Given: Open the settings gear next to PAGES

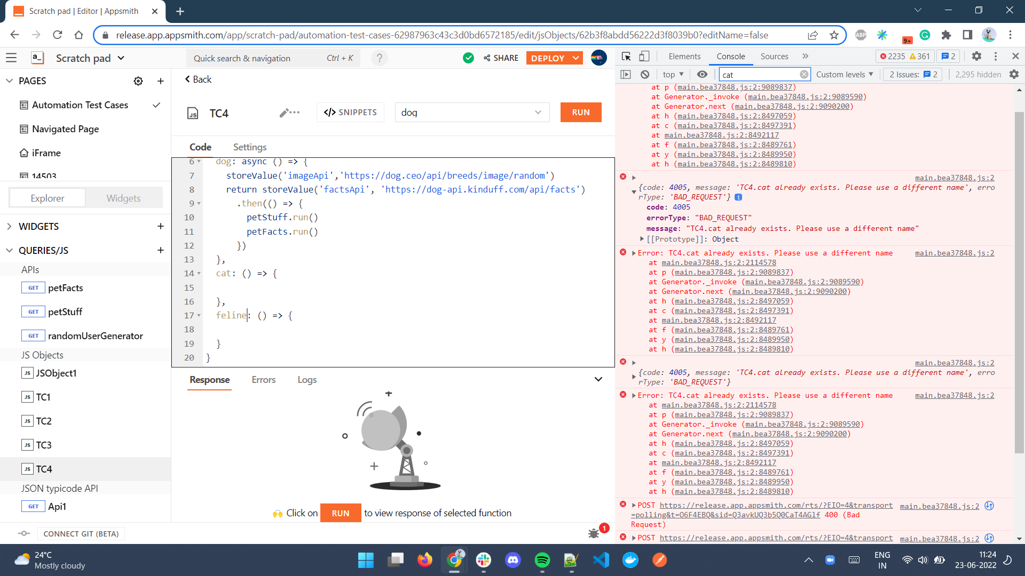Looking at the screenshot, I should [x=138, y=81].
